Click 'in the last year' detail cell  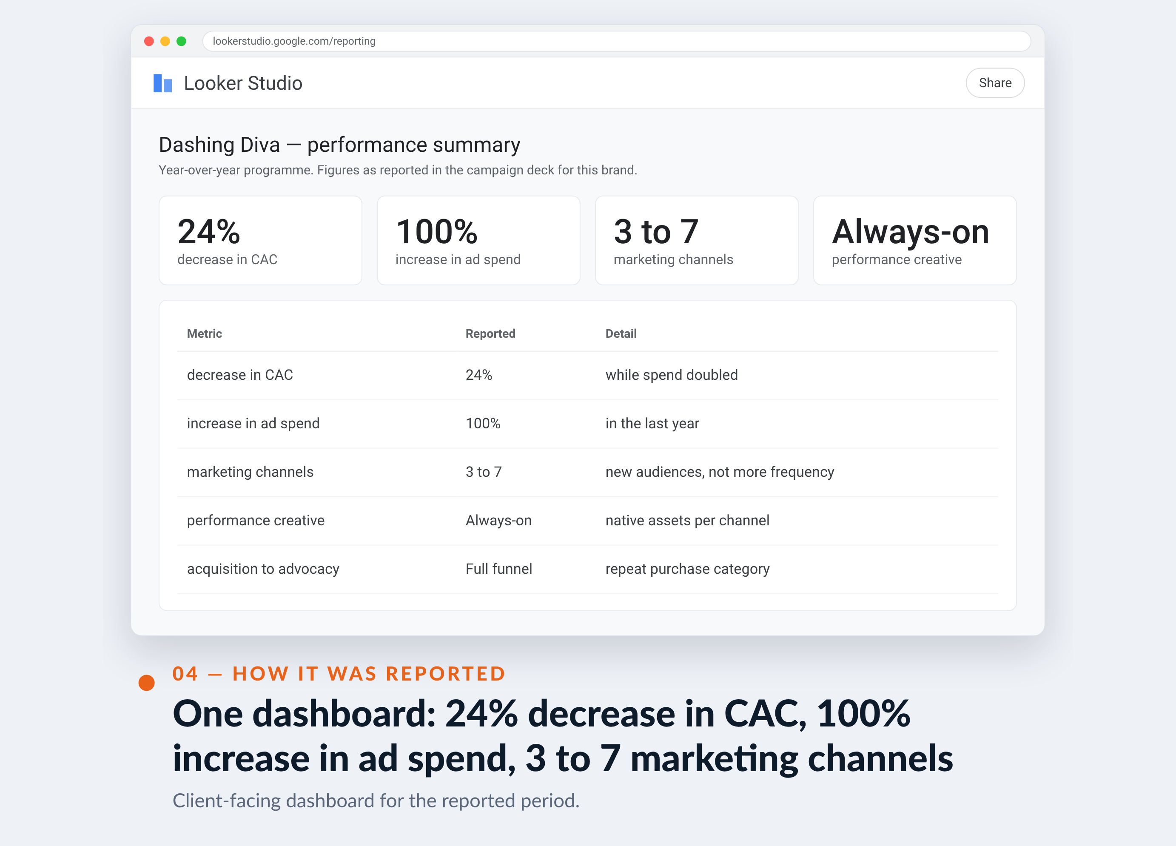tap(652, 423)
